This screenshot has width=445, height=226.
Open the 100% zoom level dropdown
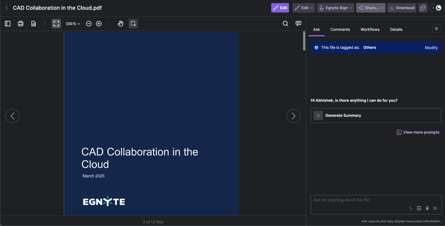click(x=73, y=24)
